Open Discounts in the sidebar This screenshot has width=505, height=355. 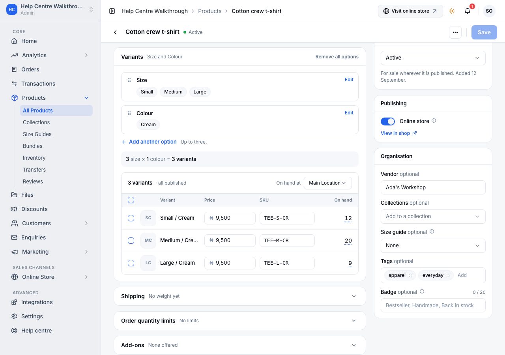(50, 209)
